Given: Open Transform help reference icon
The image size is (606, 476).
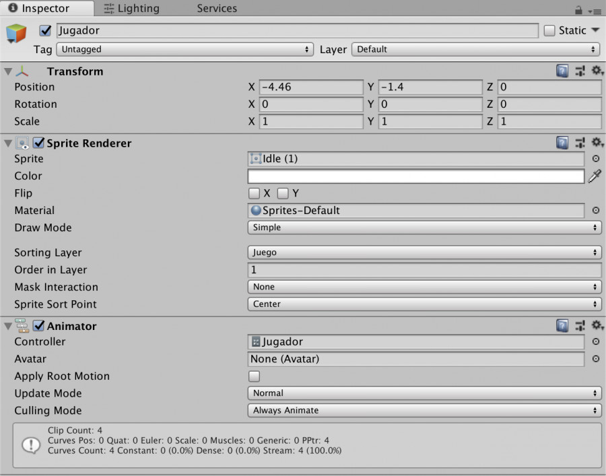Looking at the screenshot, I should (562, 71).
